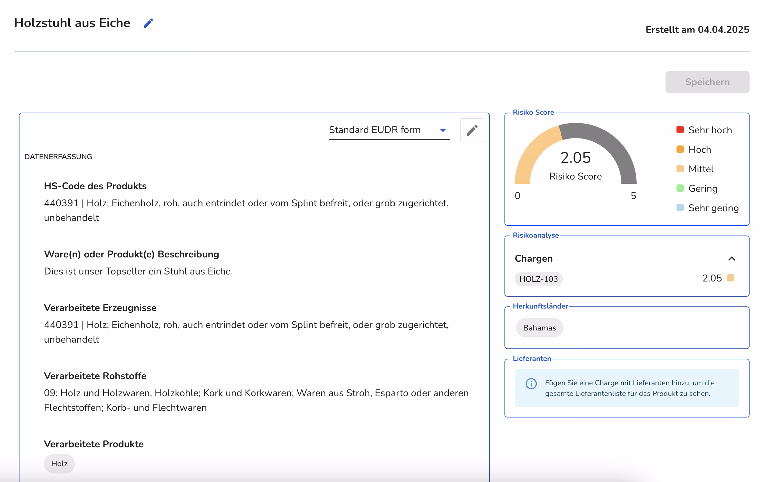Image resolution: width=766 pixels, height=482 pixels.
Task: Toggle the risk indicator next to HOLZ-103
Action: point(731,278)
